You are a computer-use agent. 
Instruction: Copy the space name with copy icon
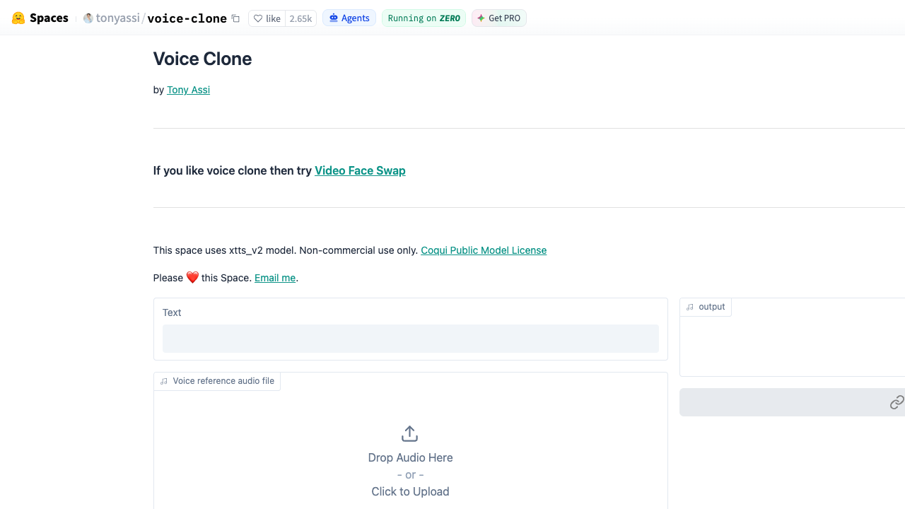(236, 18)
